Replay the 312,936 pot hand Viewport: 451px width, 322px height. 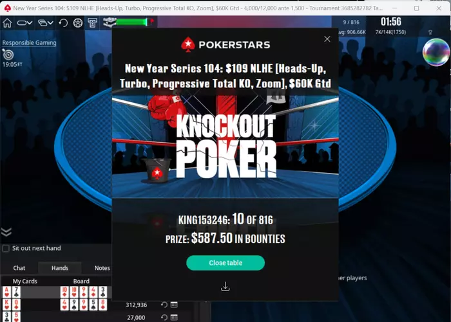pyautogui.click(x=164, y=305)
